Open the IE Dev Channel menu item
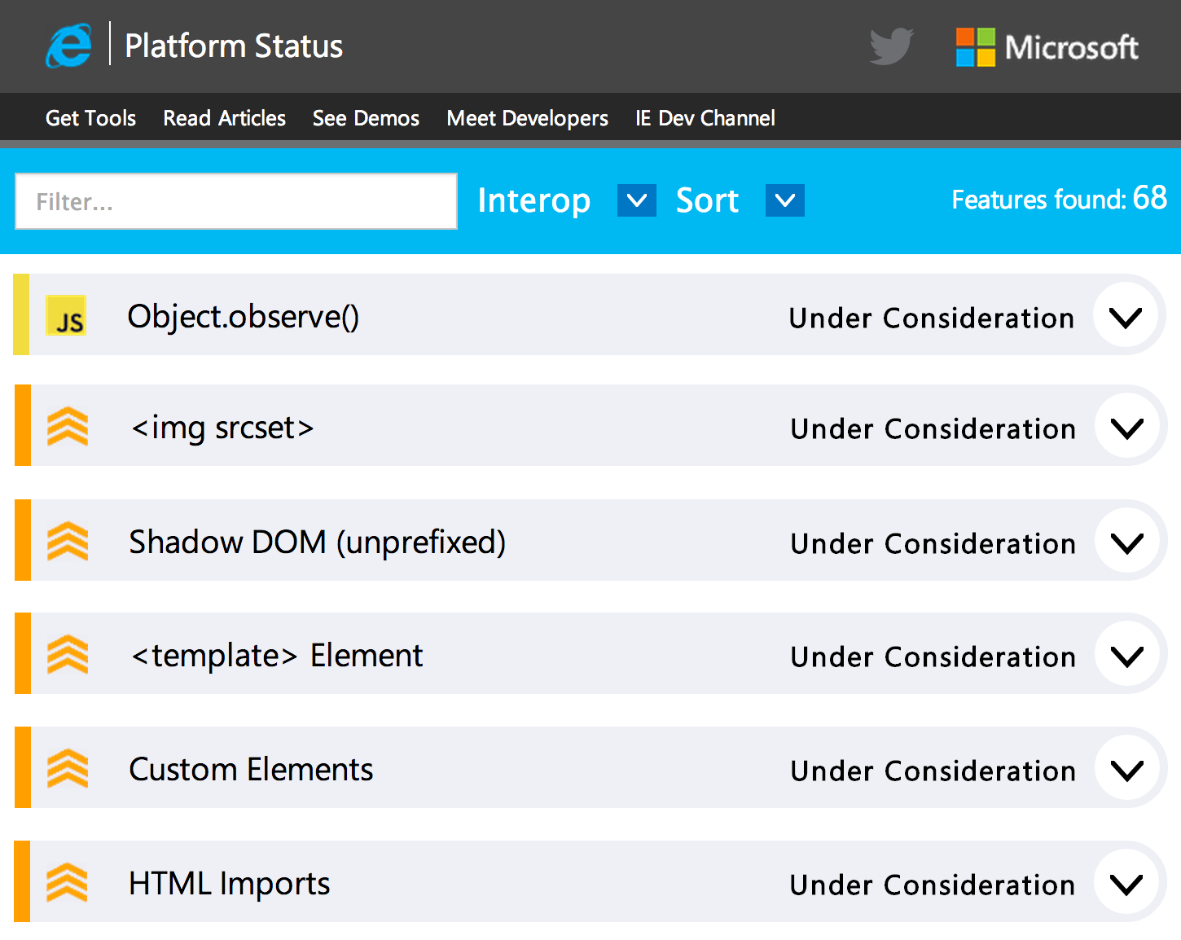 point(705,118)
